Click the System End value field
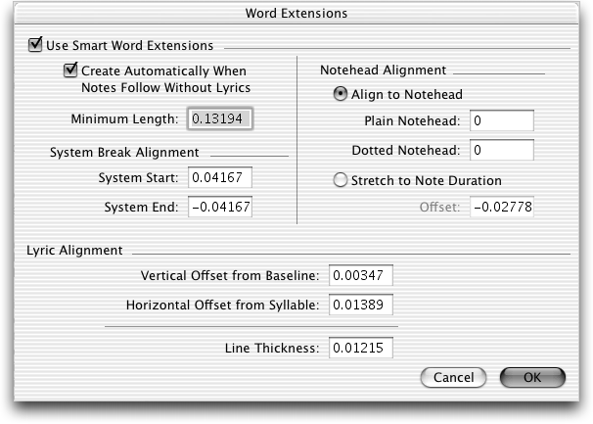593x424 pixels. 220,207
